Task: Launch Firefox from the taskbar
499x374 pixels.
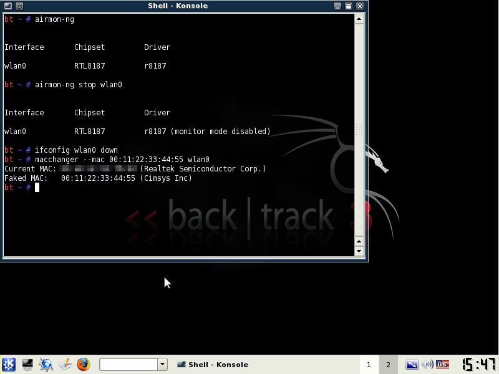Action: tap(84, 365)
